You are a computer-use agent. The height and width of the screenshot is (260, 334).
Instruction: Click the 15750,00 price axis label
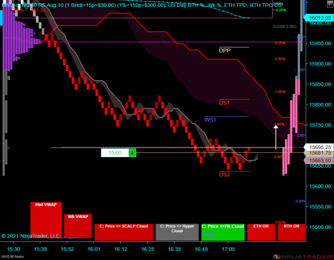click(320, 125)
